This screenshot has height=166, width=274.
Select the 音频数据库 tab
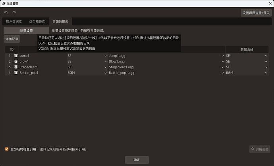click(x=60, y=22)
